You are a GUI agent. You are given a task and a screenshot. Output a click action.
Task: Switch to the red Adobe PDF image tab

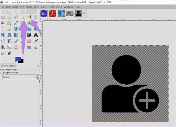tap(53, 13)
